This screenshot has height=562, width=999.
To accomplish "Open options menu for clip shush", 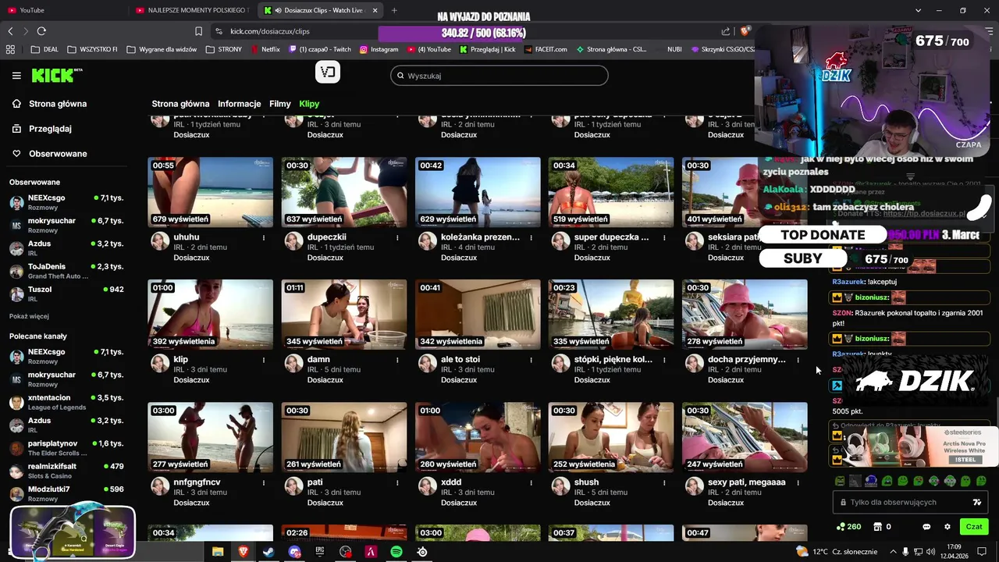I will [x=664, y=482].
